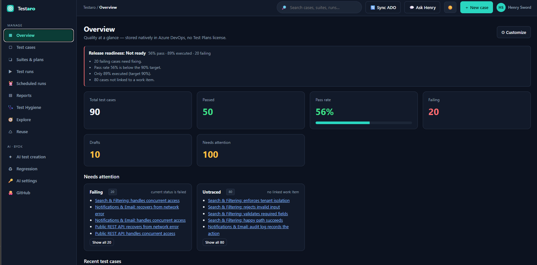Click the Ask Henry chat bubble icon
Screen dimensions: 537x265
pos(412,7)
